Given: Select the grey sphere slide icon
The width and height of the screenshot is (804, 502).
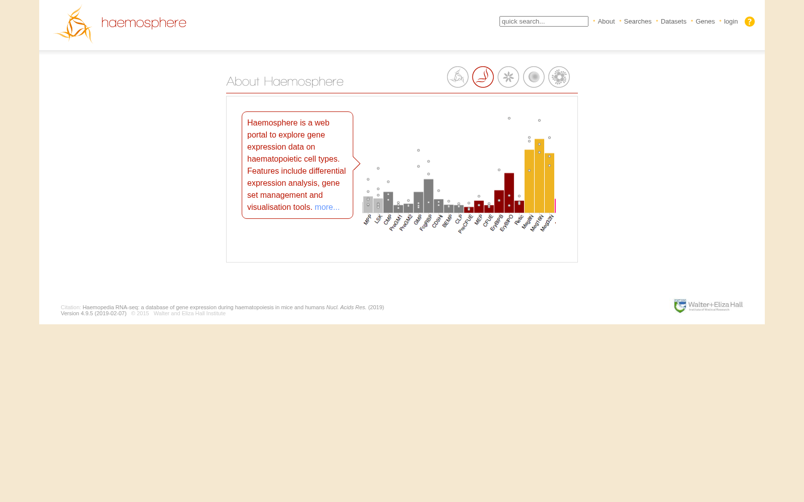Looking at the screenshot, I should tap(534, 77).
